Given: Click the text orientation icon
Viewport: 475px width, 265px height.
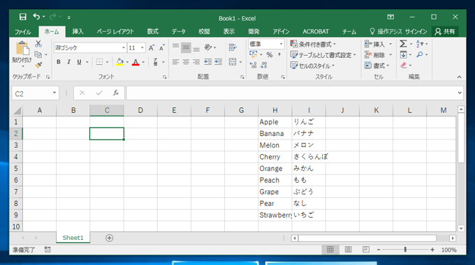Looking at the screenshot, I should [x=208, y=47].
